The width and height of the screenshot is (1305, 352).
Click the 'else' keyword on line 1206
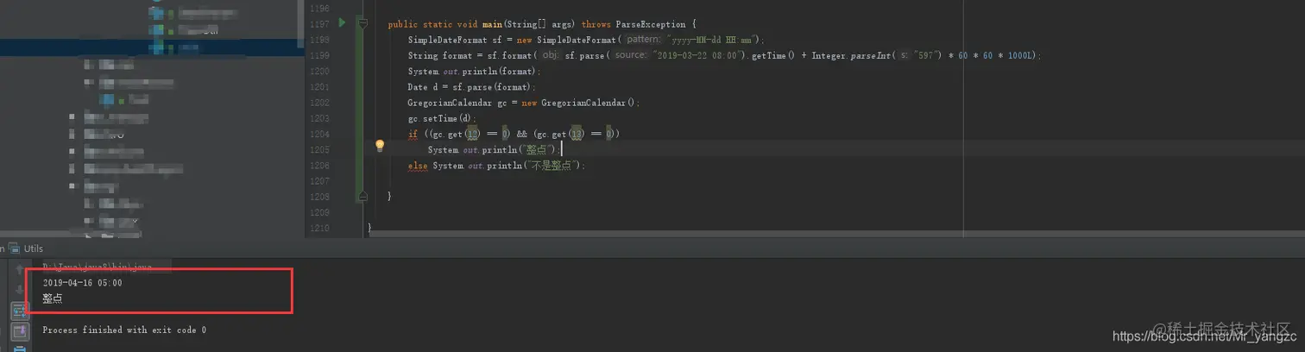419,165
